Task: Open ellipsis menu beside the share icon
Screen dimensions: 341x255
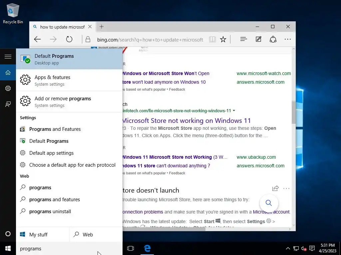Action: (x=286, y=189)
